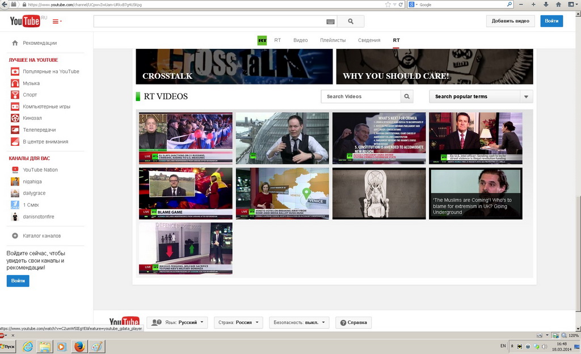Click the blue Войти button in header
581x354 pixels.
[x=551, y=21]
